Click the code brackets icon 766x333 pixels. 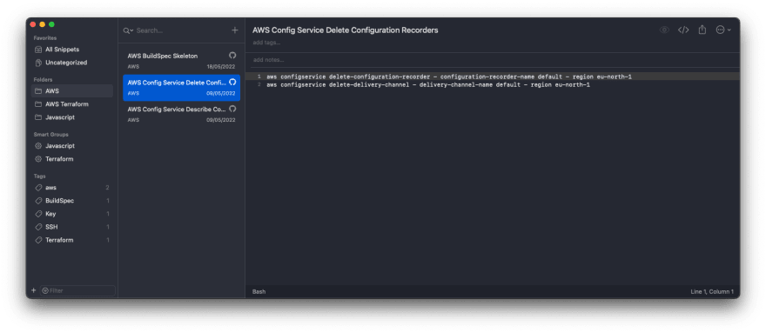click(x=683, y=30)
